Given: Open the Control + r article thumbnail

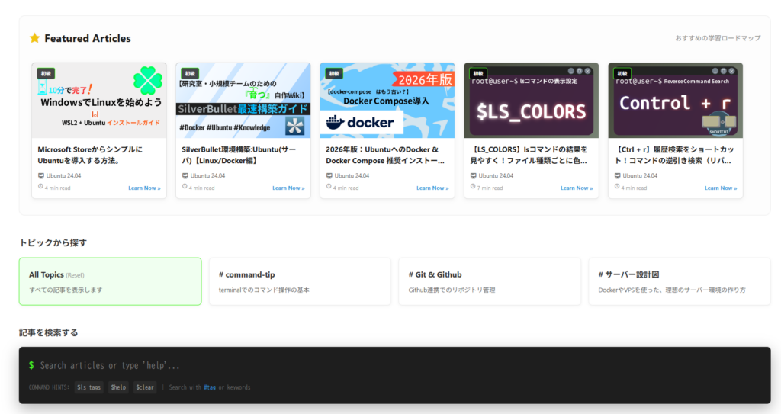Looking at the screenshot, I should [x=676, y=100].
